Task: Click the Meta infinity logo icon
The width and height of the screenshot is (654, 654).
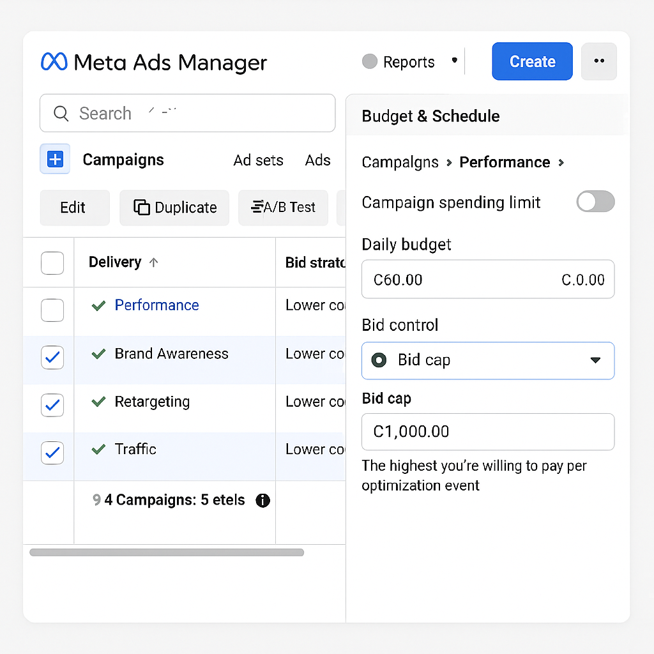Action: tap(54, 62)
